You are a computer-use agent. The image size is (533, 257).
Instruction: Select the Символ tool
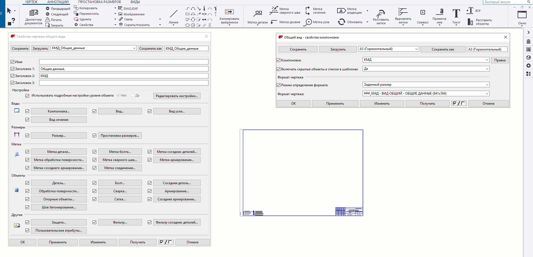tap(422, 13)
